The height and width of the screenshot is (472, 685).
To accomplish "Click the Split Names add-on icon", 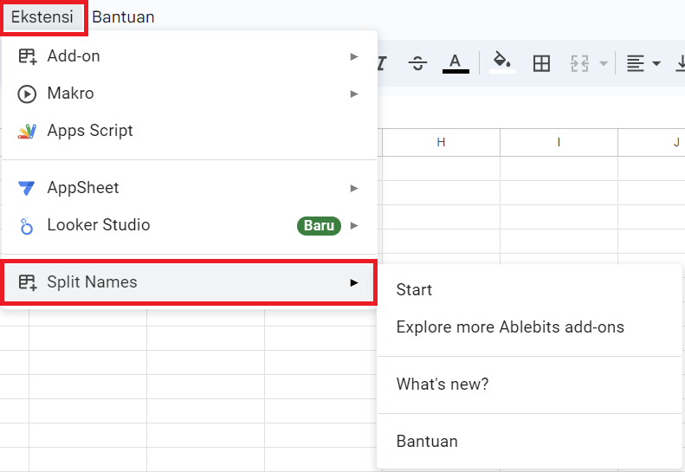I will click(27, 282).
